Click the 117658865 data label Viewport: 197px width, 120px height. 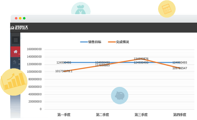point(102,65)
